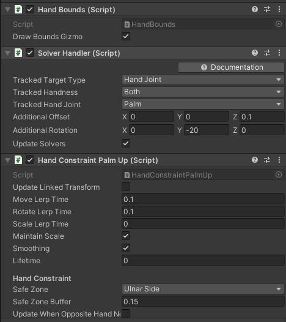Open Tracked Target Type dropdown
Screen dimensions: 286x322
coord(203,80)
